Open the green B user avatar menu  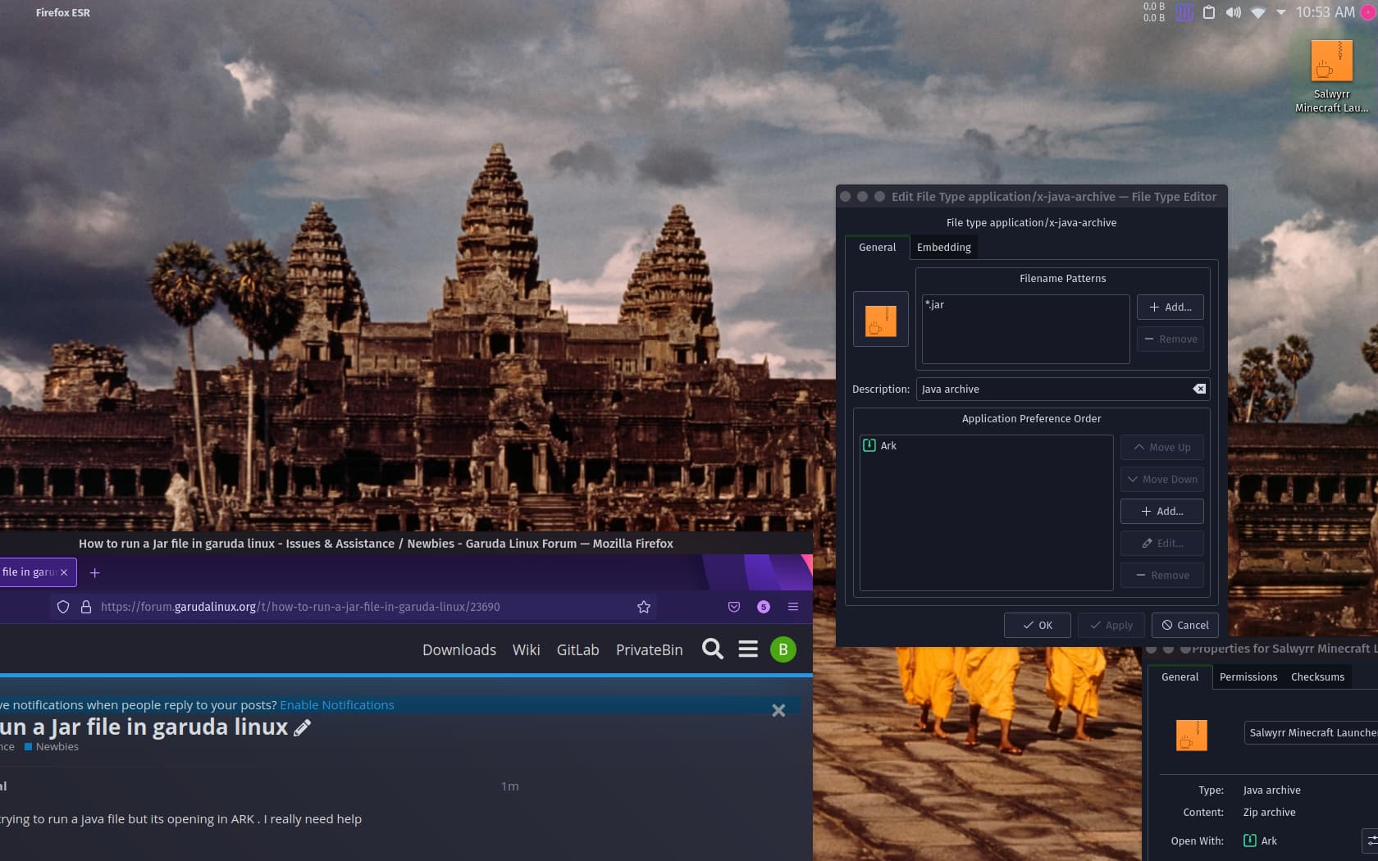click(783, 649)
